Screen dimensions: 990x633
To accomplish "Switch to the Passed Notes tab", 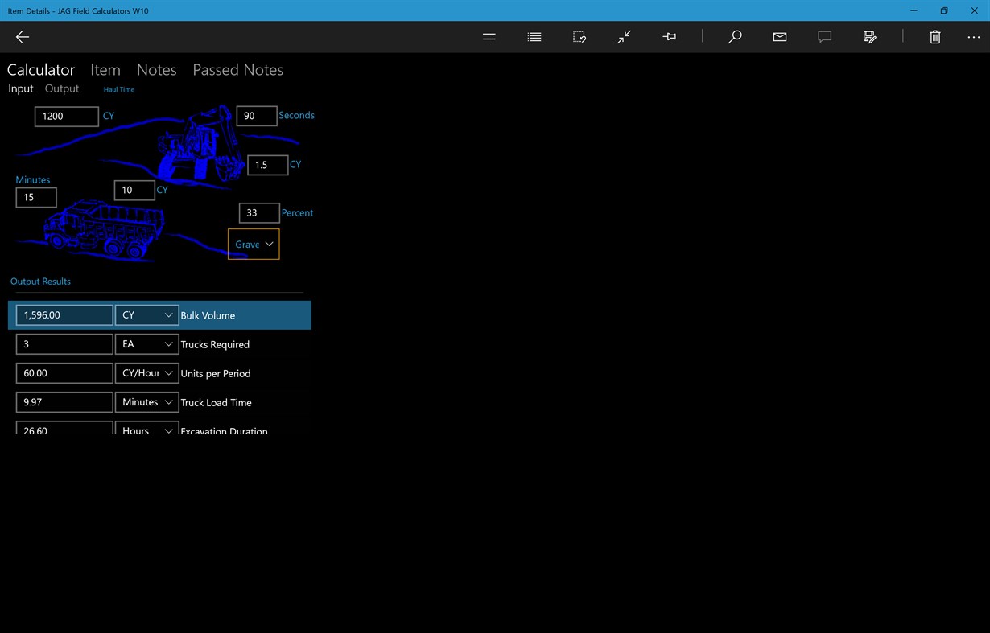I will pos(237,70).
